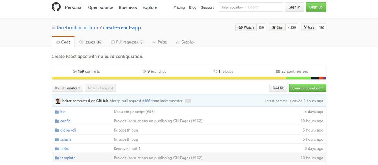Select the Code tab
The width and height of the screenshot is (378, 165).
point(63,42)
